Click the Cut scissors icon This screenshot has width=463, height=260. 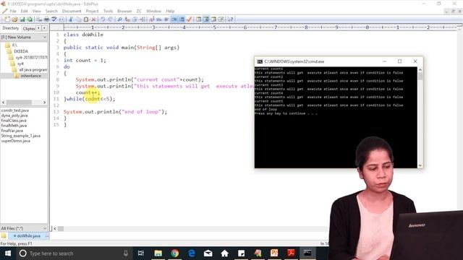71,19
